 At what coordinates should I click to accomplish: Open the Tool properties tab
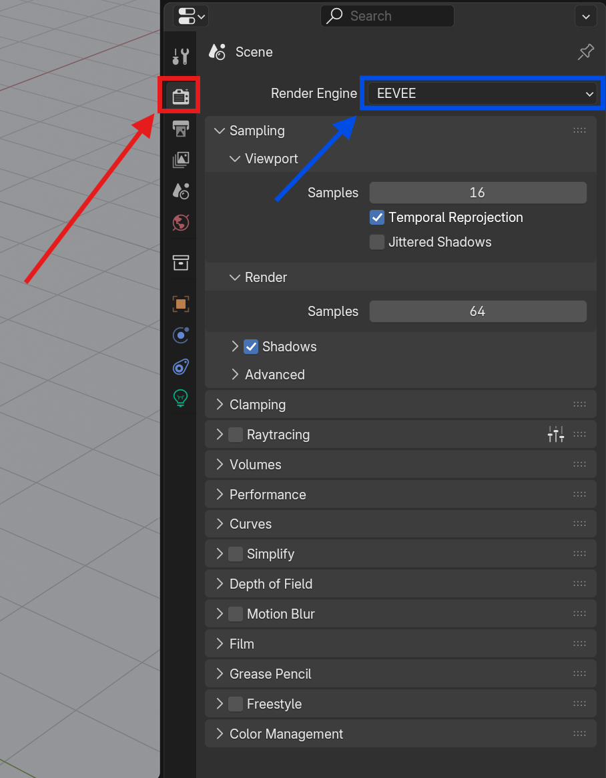coord(180,57)
